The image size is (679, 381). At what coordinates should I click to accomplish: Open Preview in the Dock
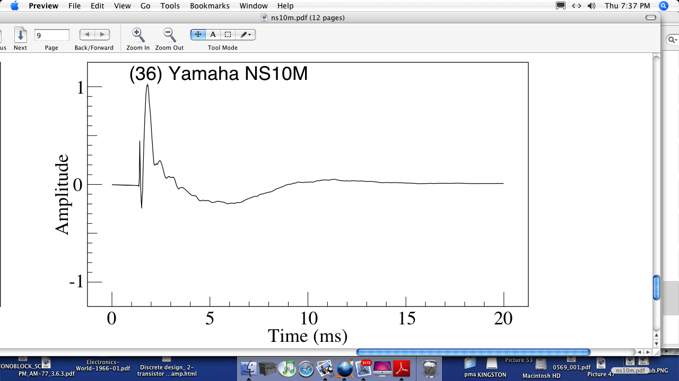point(325,368)
